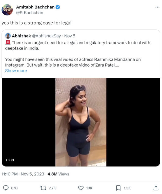Screen dimensions: 162x194
Task: Click the Abhishek quoted-tweet avatar
Action: point(8,36)
